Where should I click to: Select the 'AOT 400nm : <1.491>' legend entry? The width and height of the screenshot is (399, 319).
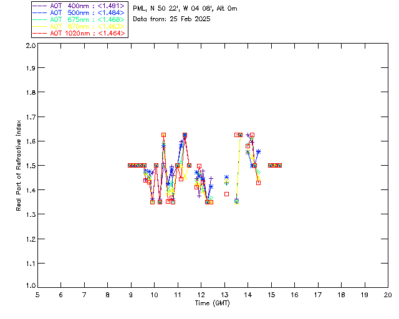click(x=79, y=6)
